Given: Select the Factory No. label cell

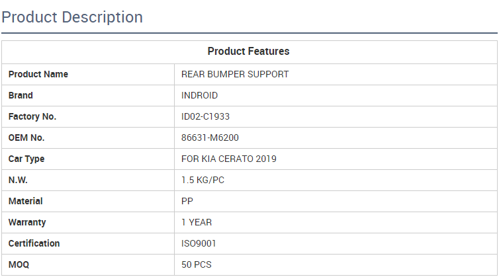Looking at the screenshot, I should pos(32,116).
